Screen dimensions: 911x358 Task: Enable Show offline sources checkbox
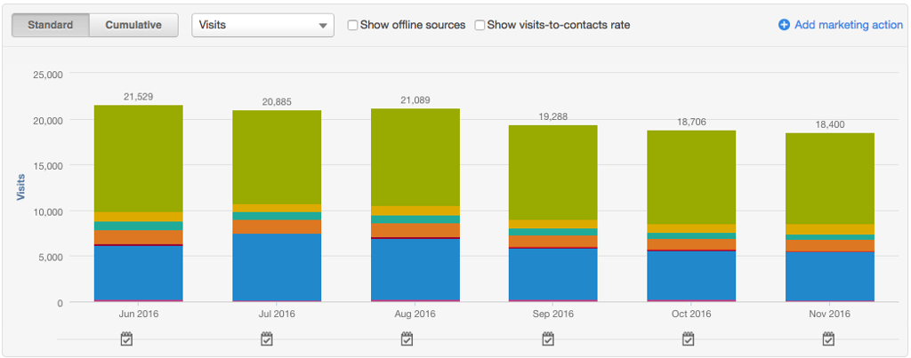coord(353,25)
